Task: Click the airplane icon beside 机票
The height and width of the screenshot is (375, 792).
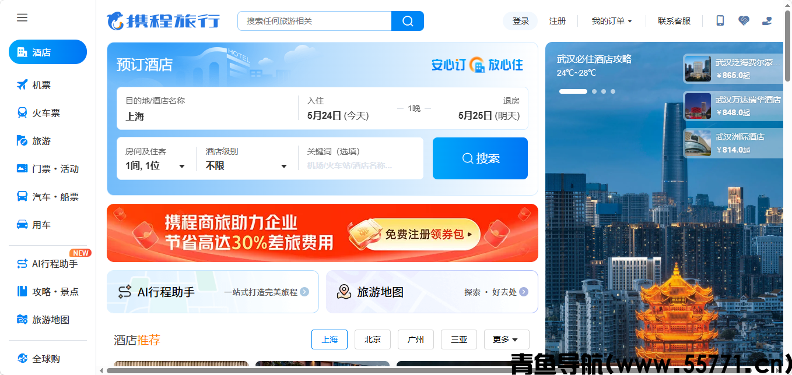Action: click(x=22, y=85)
